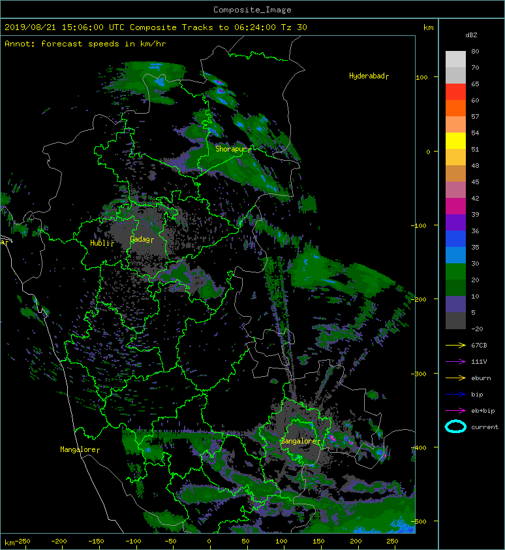Click the 250 tick on the horizontal axis
Image resolution: width=505 pixels, height=550 pixels.
392,542
